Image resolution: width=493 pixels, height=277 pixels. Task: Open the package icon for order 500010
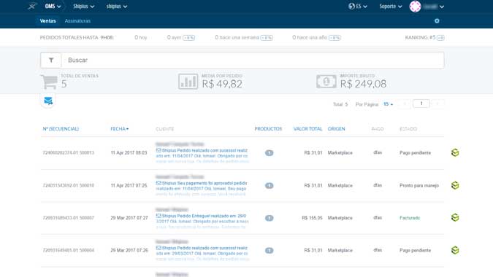pyautogui.click(x=455, y=185)
